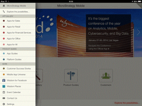
Task: Click the Event Calendar icon
Action: click(4, 92)
